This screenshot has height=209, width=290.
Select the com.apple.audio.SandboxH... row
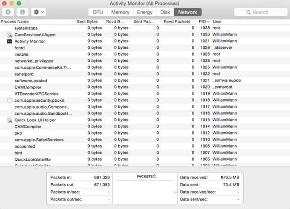(145, 113)
